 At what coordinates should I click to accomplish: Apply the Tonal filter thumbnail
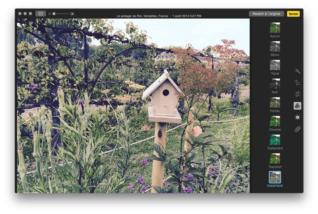(x=275, y=65)
